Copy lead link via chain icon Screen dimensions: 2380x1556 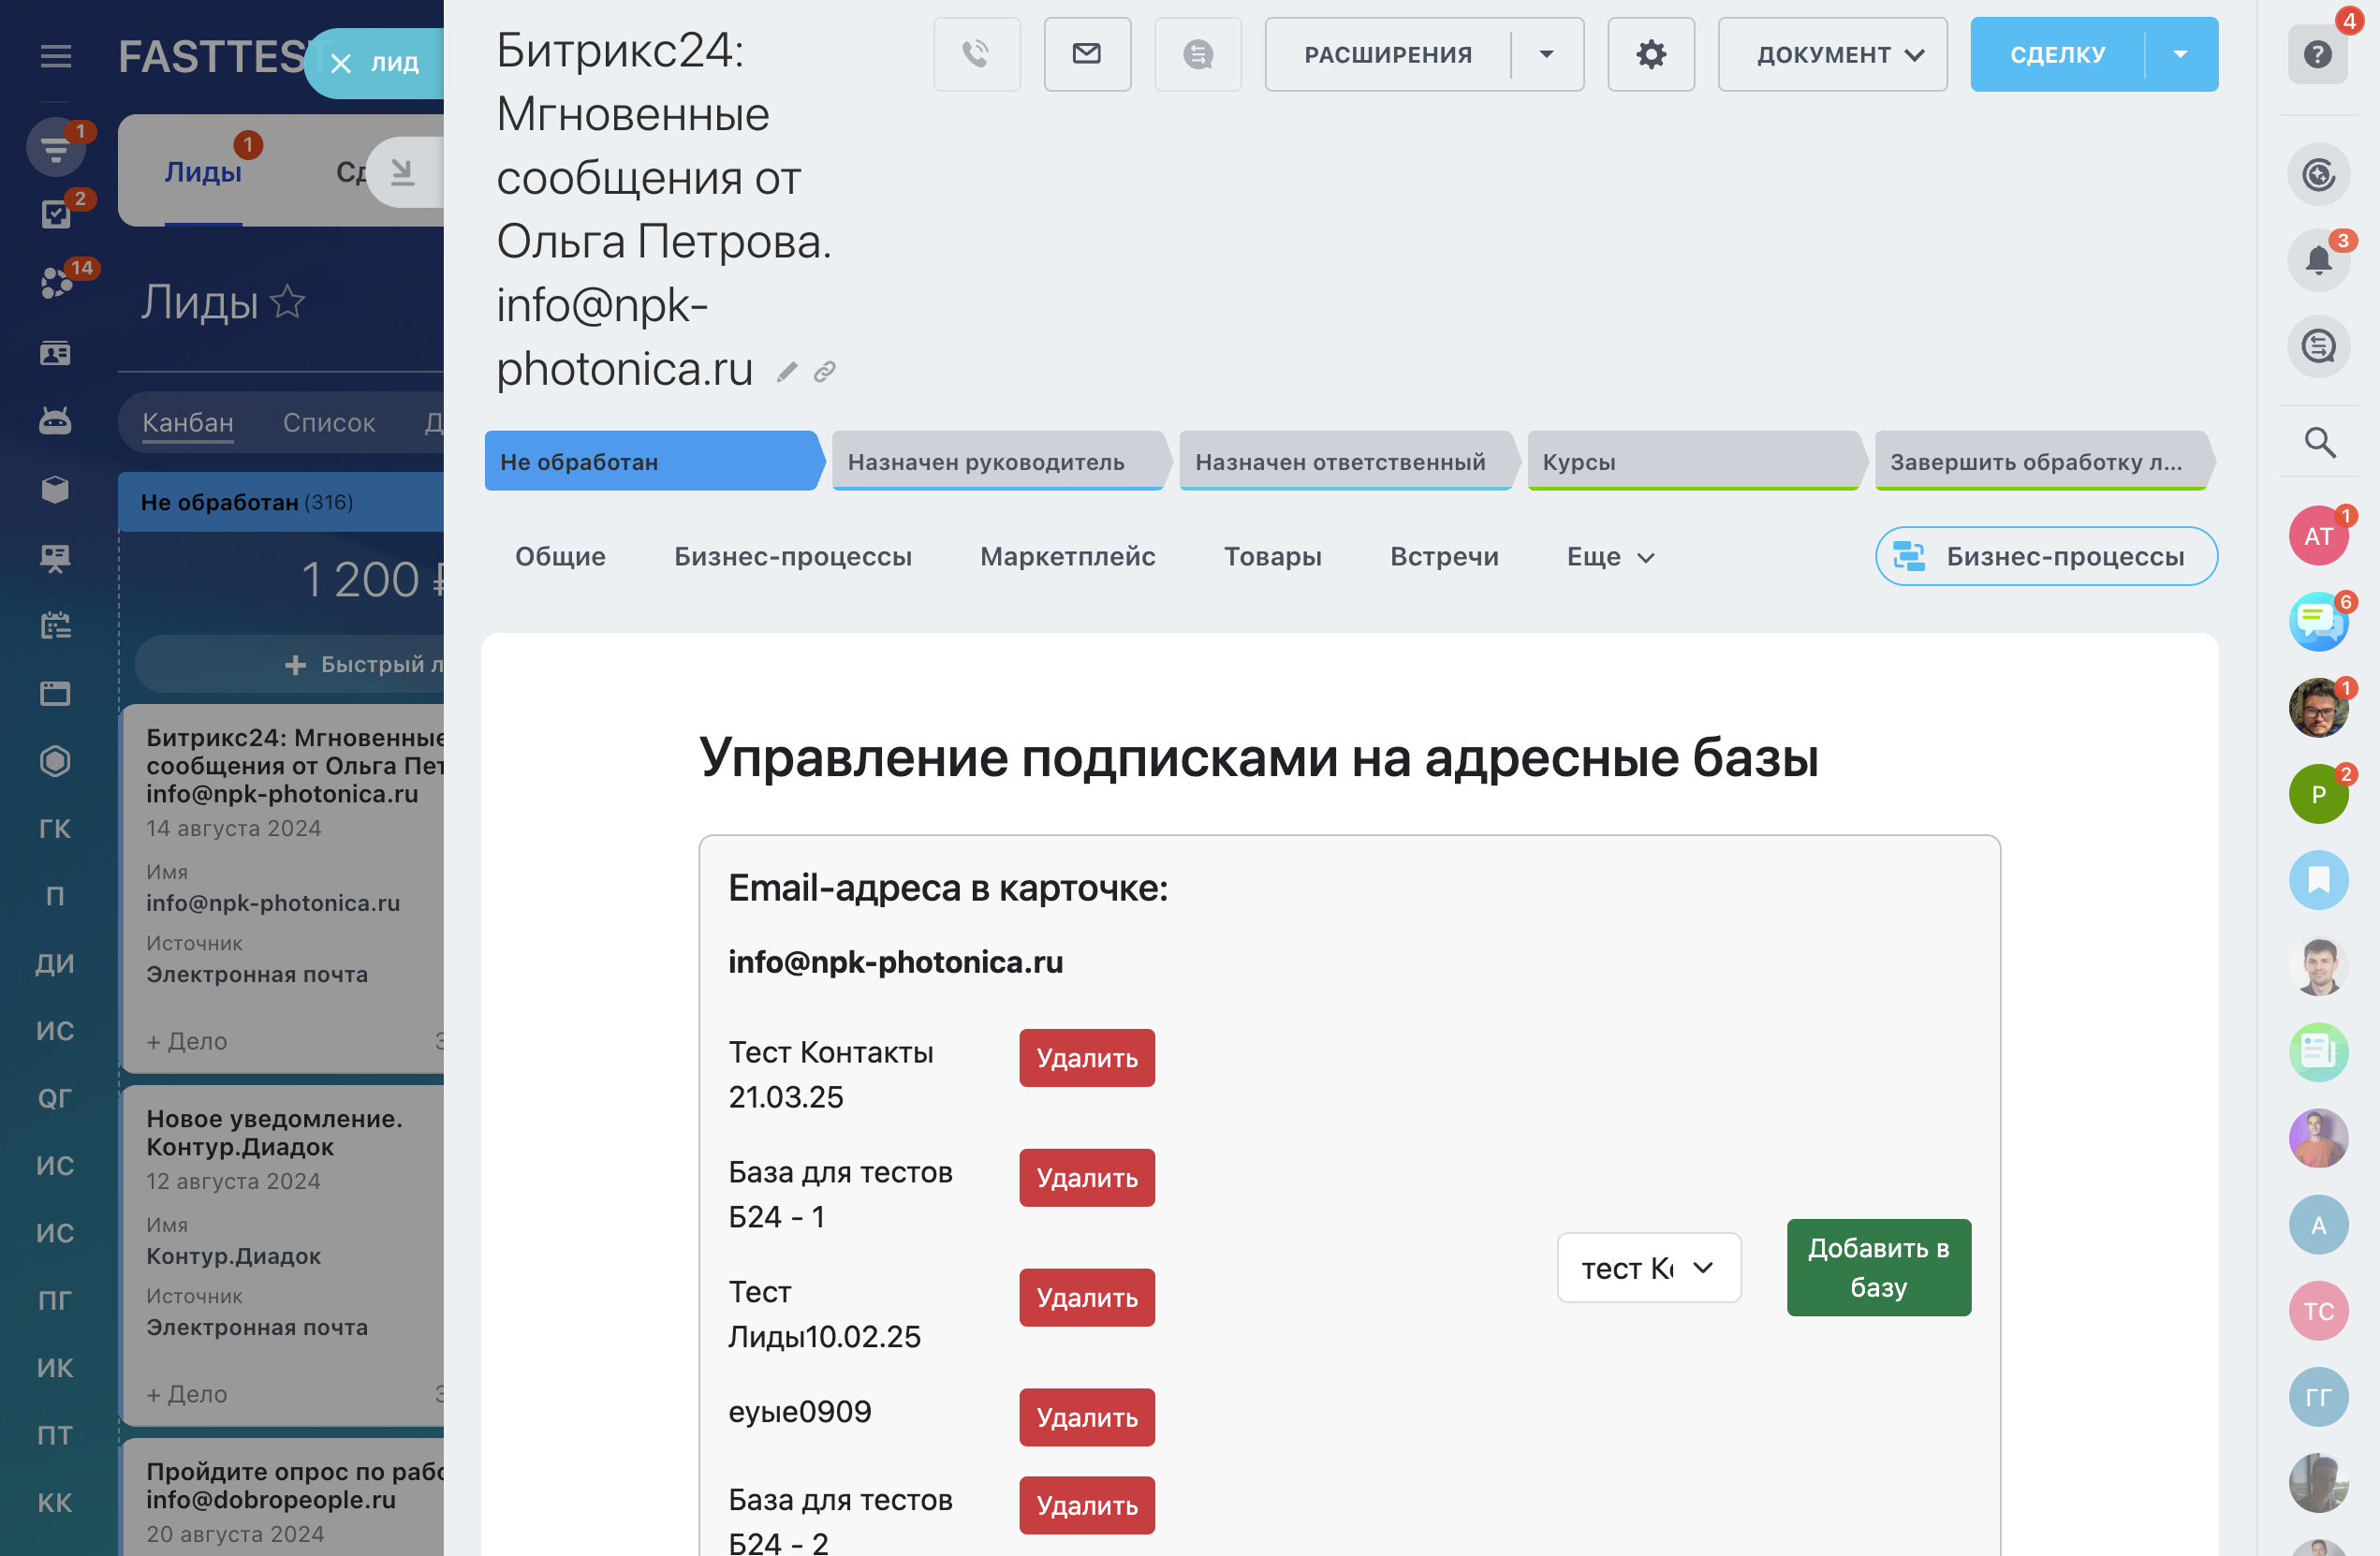(824, 372)
